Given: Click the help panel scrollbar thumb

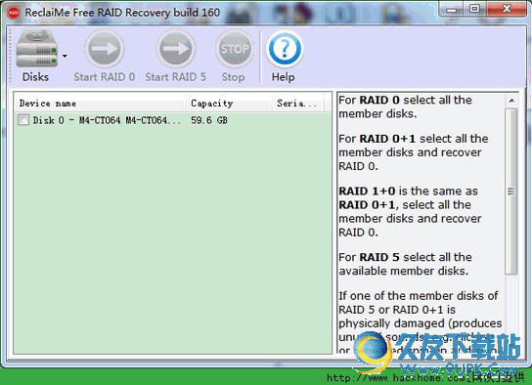Looking at the screenshot, I should (x=510, y=192).
